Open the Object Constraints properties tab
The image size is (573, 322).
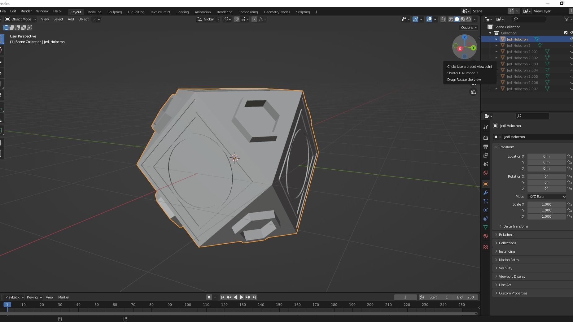click(x=486, y=219)
